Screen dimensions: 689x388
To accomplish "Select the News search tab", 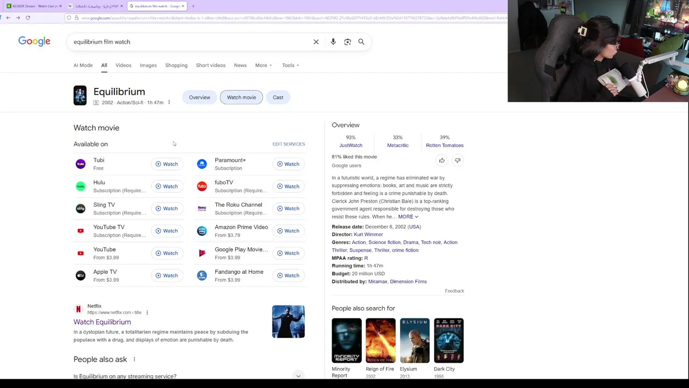I will 240,65.
